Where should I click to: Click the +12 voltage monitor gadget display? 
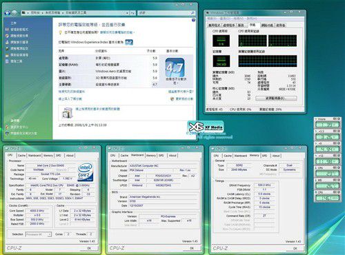[x=327, y=161]
